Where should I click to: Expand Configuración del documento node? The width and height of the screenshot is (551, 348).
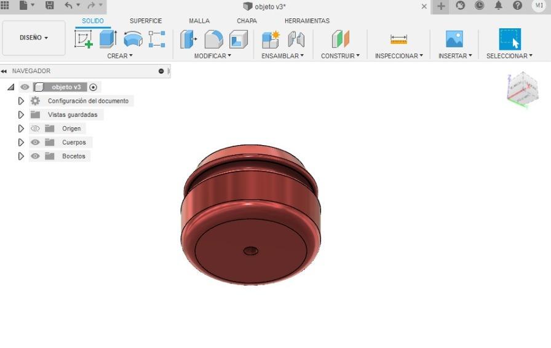(x=21, y=101)
